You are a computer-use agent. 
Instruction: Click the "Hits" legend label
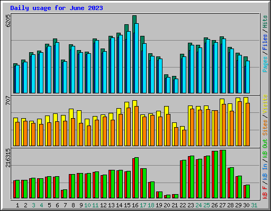pos(265,22)
